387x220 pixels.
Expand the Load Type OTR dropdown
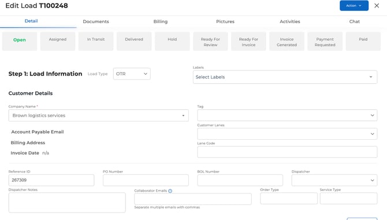(132, 74)
